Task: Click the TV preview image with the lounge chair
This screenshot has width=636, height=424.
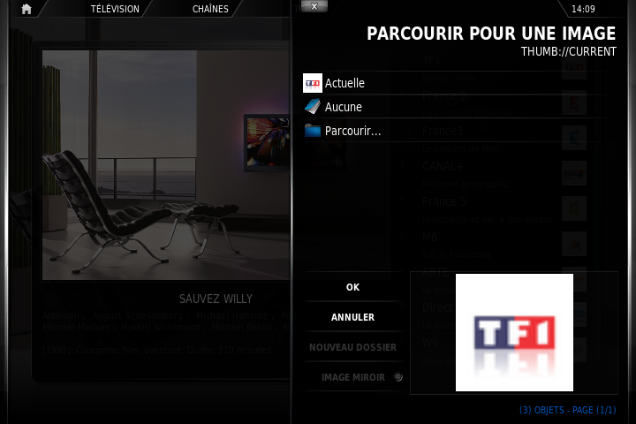Action: tap(167, 164)
